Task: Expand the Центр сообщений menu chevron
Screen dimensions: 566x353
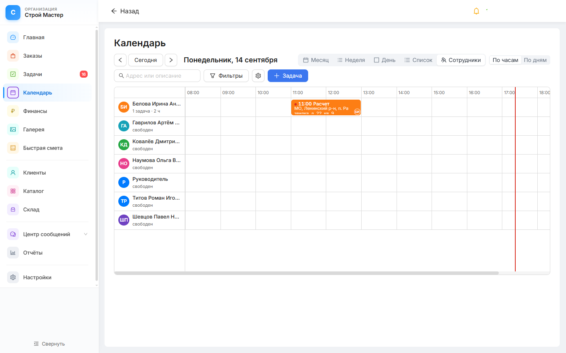Action: 86,234
